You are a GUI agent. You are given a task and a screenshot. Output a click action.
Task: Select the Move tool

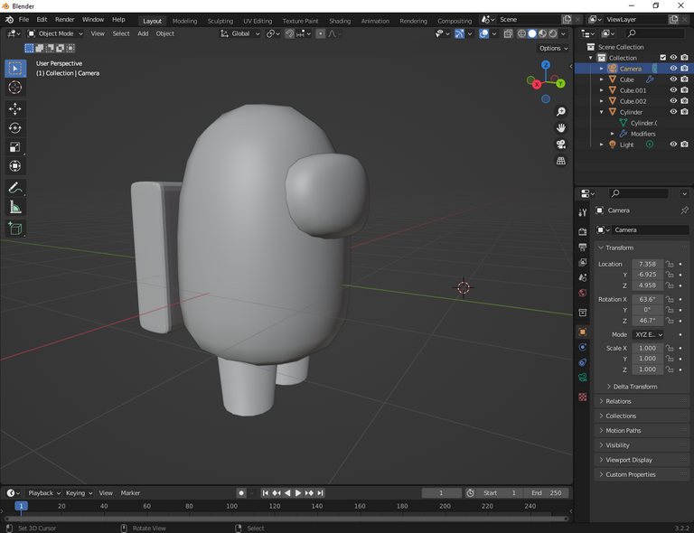[15, 109]
